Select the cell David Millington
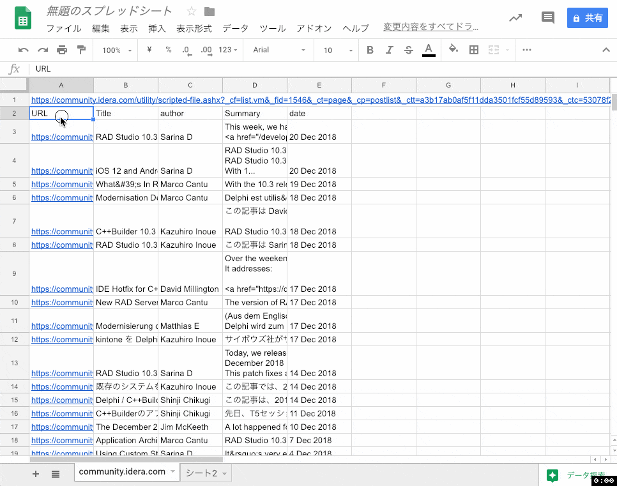The image size is (617, 486). click(x=190, y=273)
